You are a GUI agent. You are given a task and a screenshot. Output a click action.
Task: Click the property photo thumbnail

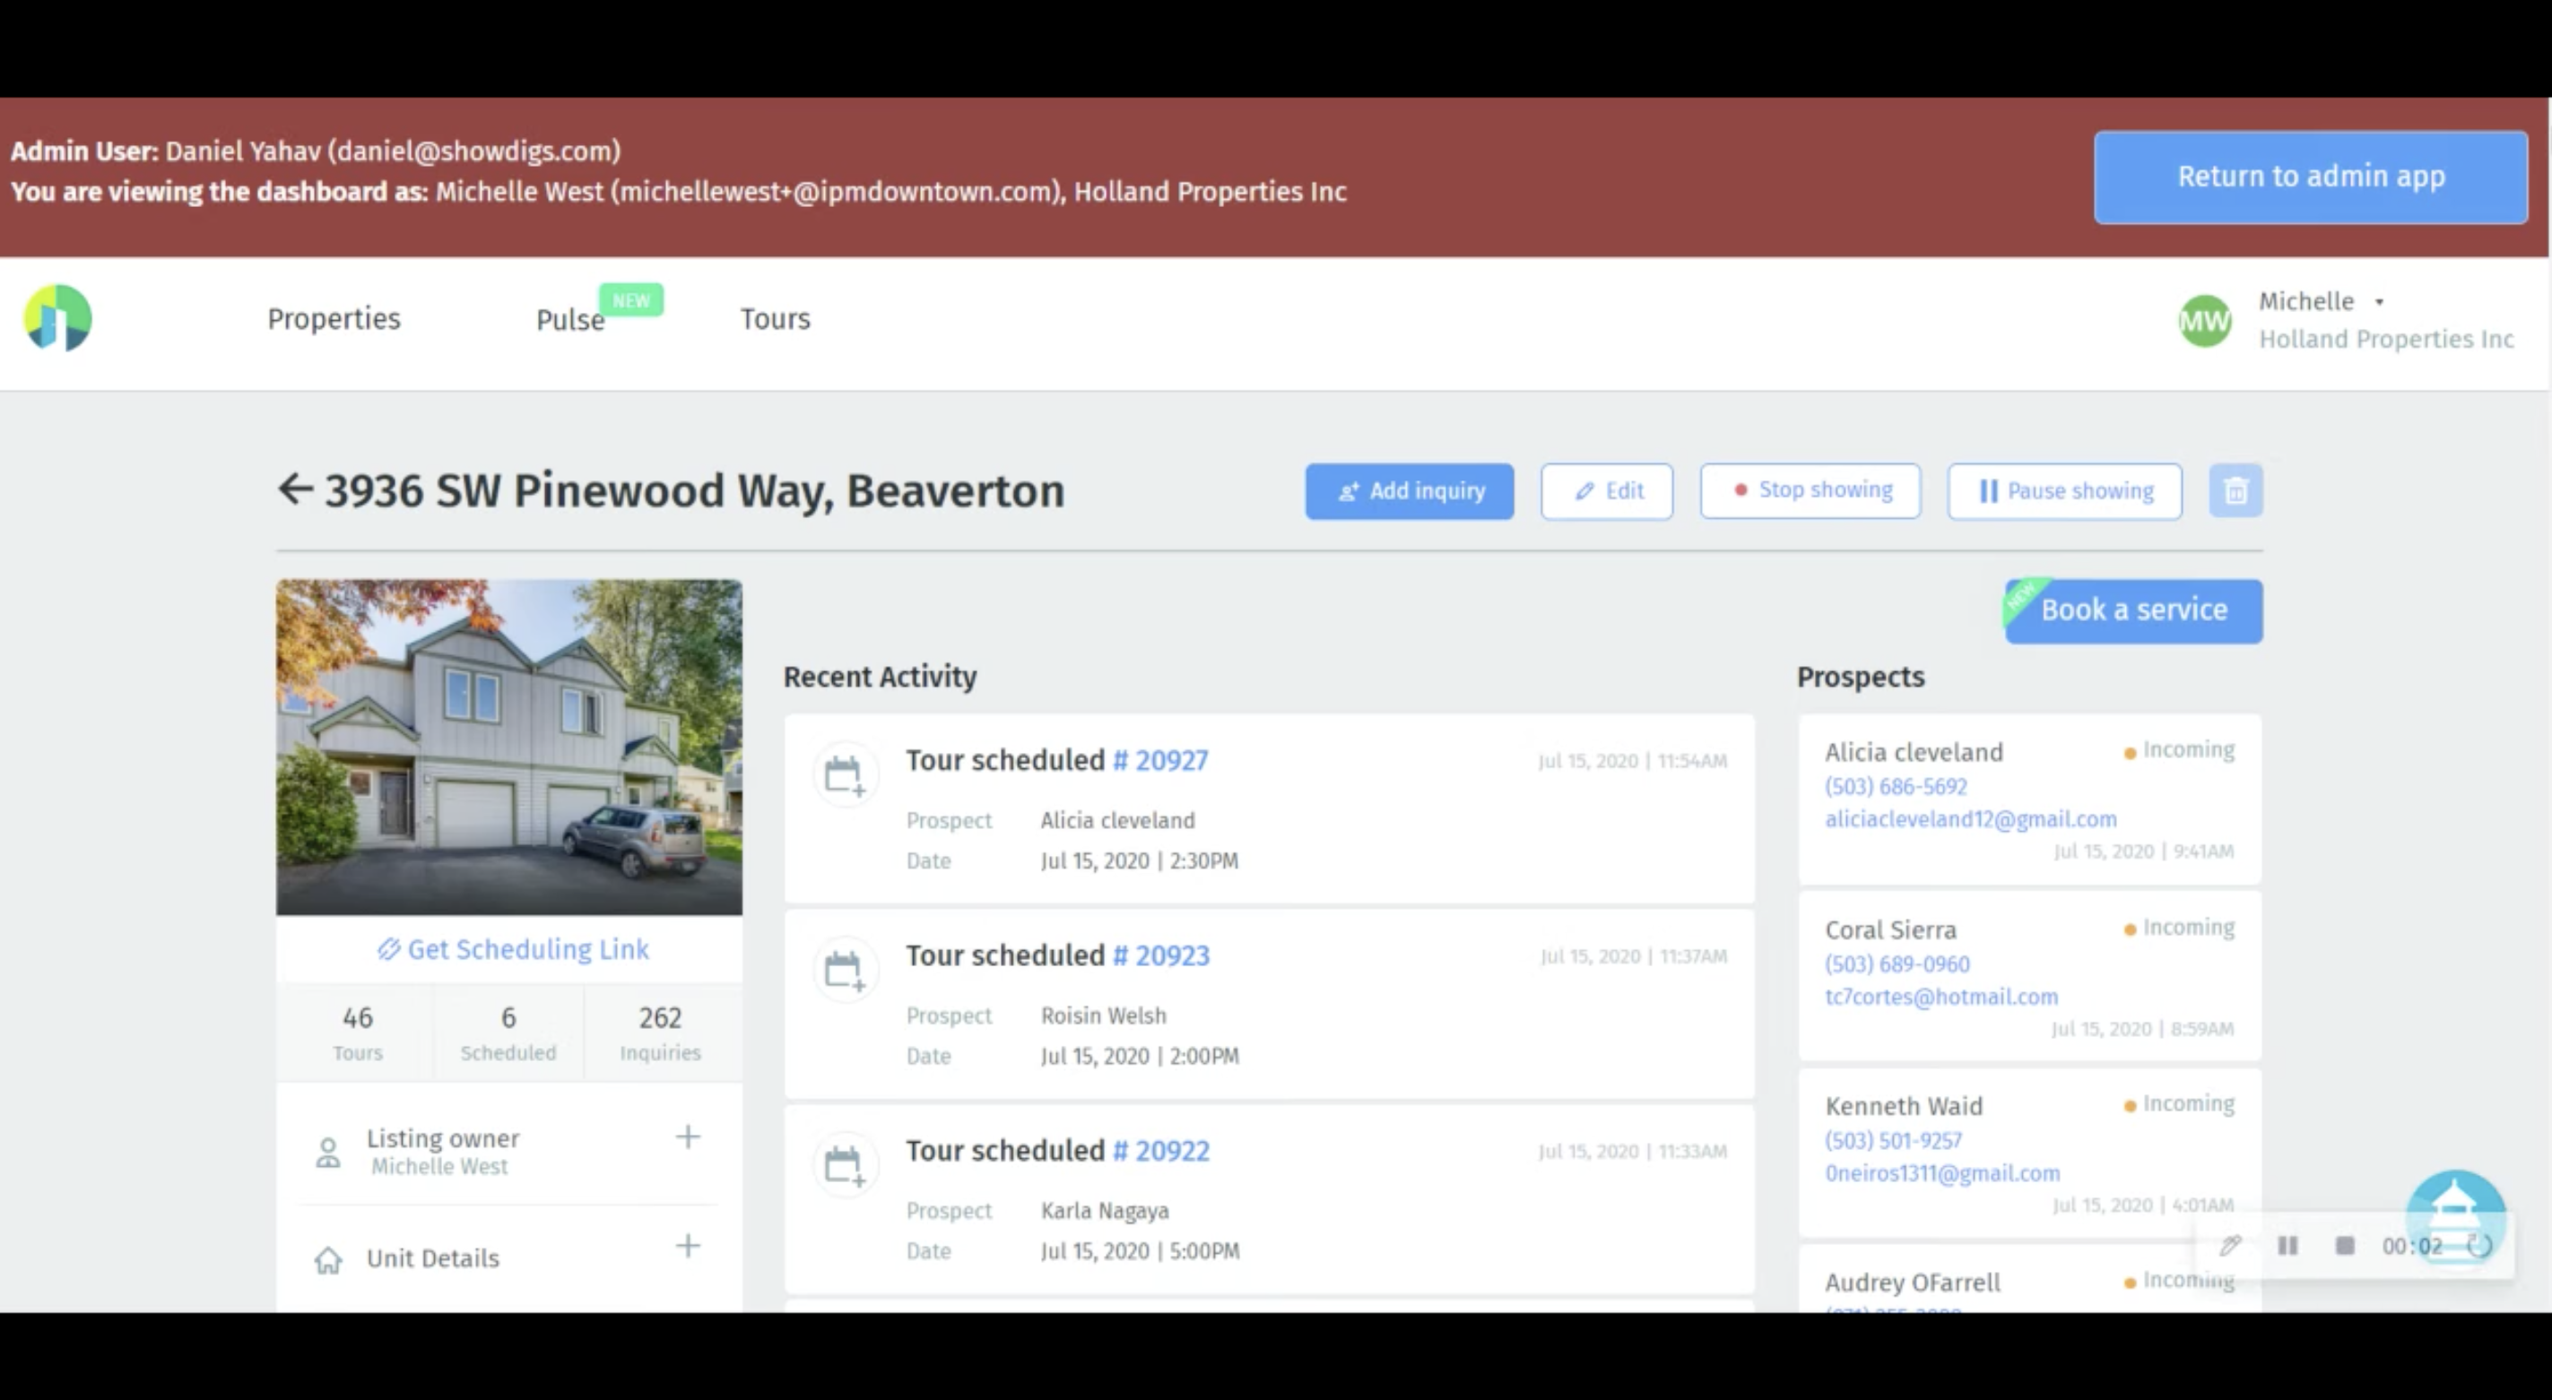(509, 748)
